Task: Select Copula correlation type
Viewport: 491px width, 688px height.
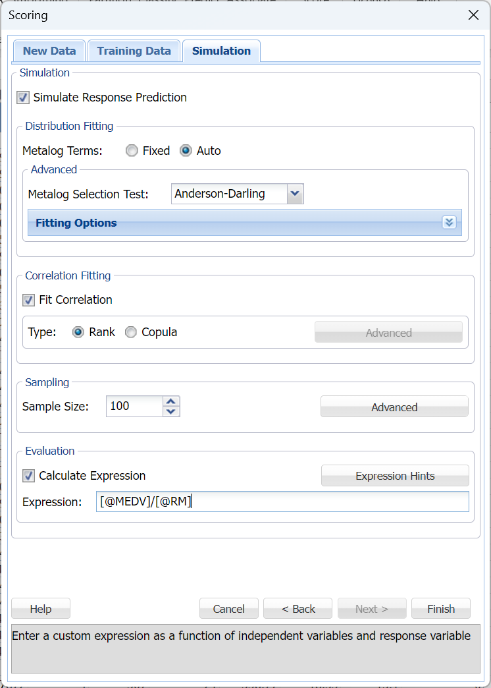Action: 131,332
